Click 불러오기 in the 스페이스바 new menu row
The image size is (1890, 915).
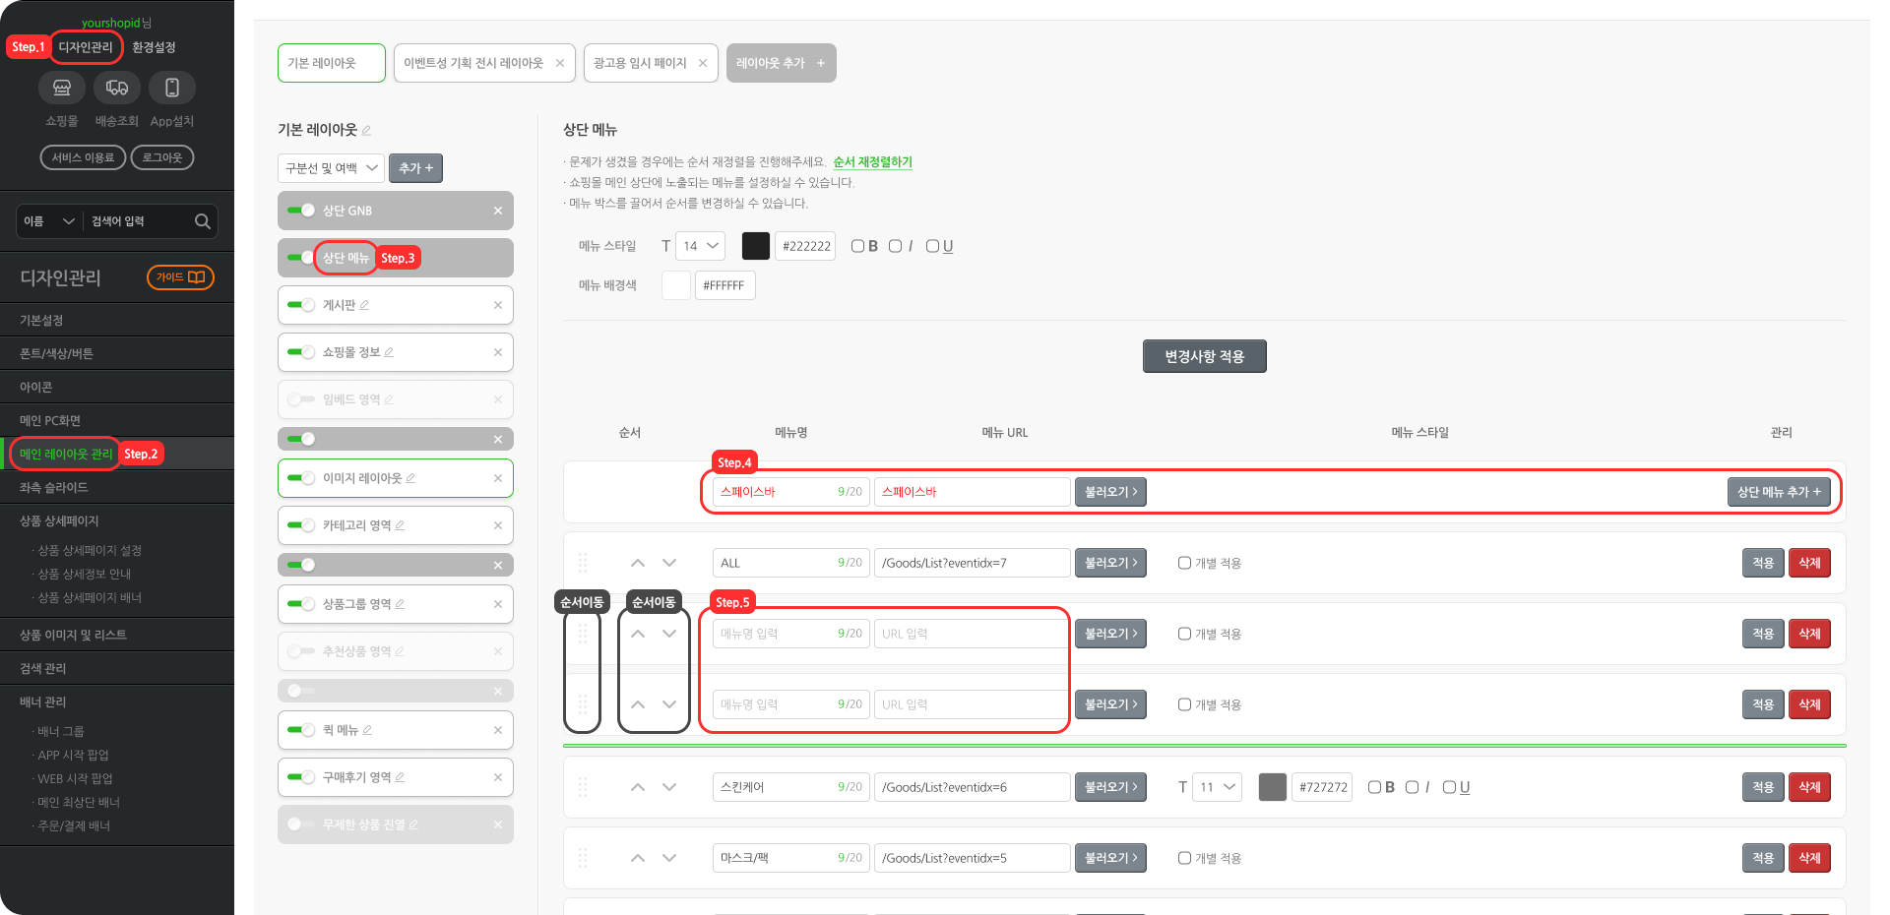(x=1110, y=492)
